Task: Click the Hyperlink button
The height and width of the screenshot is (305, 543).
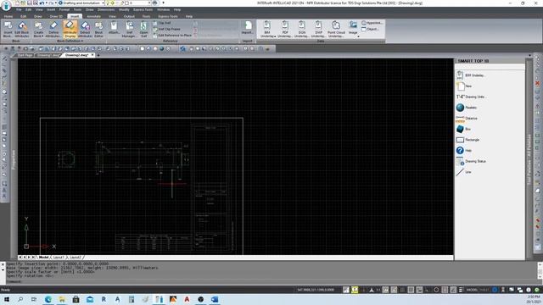Action: 372,23
